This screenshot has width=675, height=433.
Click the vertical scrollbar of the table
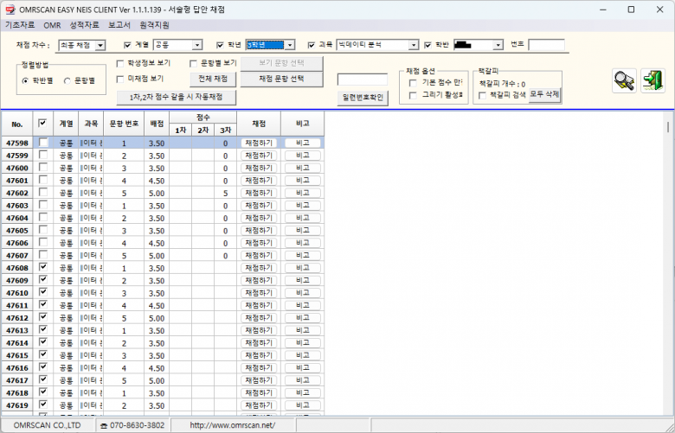[668, 259]
